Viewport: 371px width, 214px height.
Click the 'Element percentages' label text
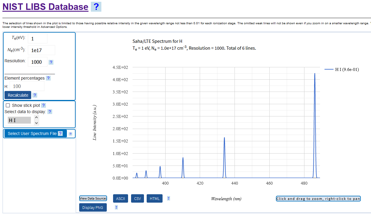tap(25, 78)
